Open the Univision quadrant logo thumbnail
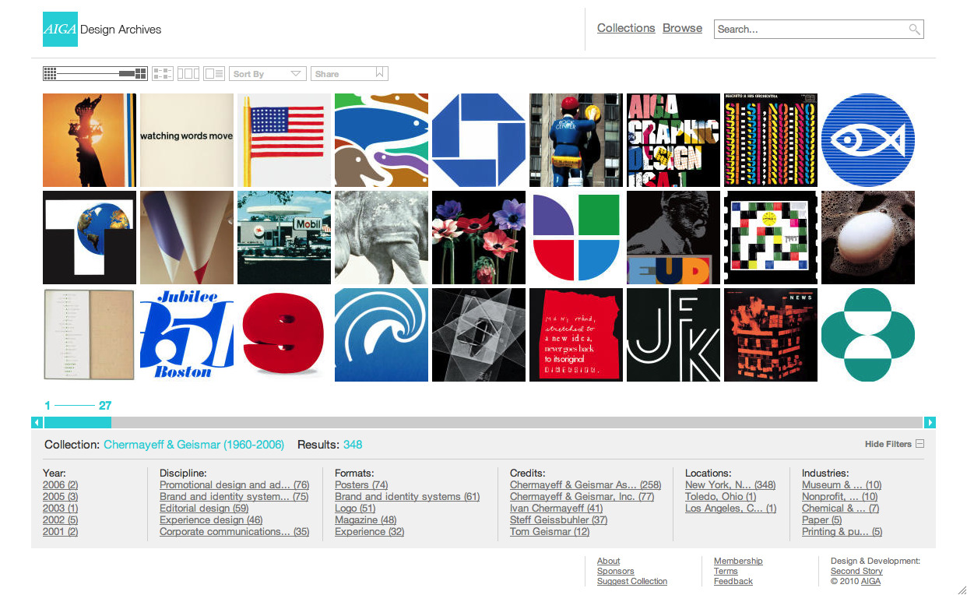The image size is (967, 595). coord(576,238)
